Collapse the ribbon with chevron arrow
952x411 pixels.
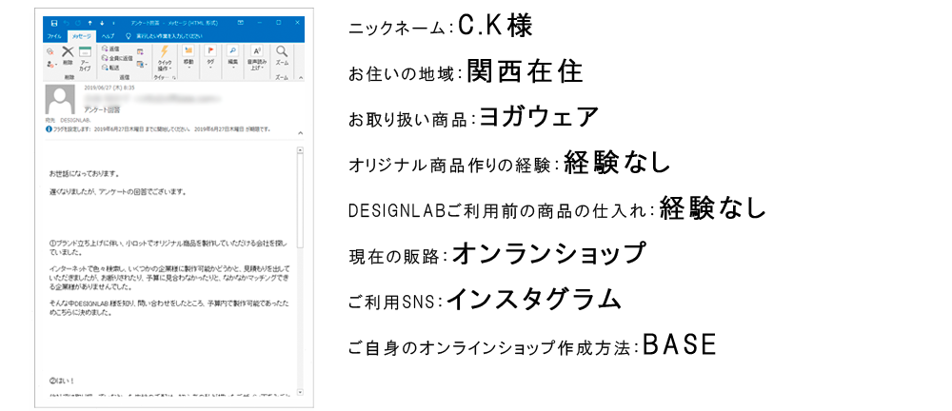(x=301, y=79)
